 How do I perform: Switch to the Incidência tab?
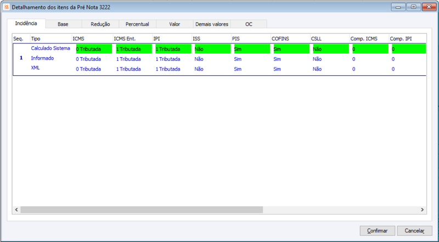pyautogui.click(x=26, y=23)
